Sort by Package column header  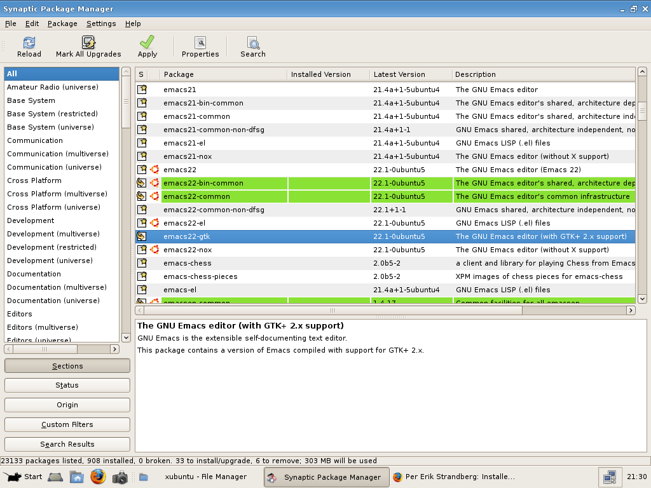223,74
